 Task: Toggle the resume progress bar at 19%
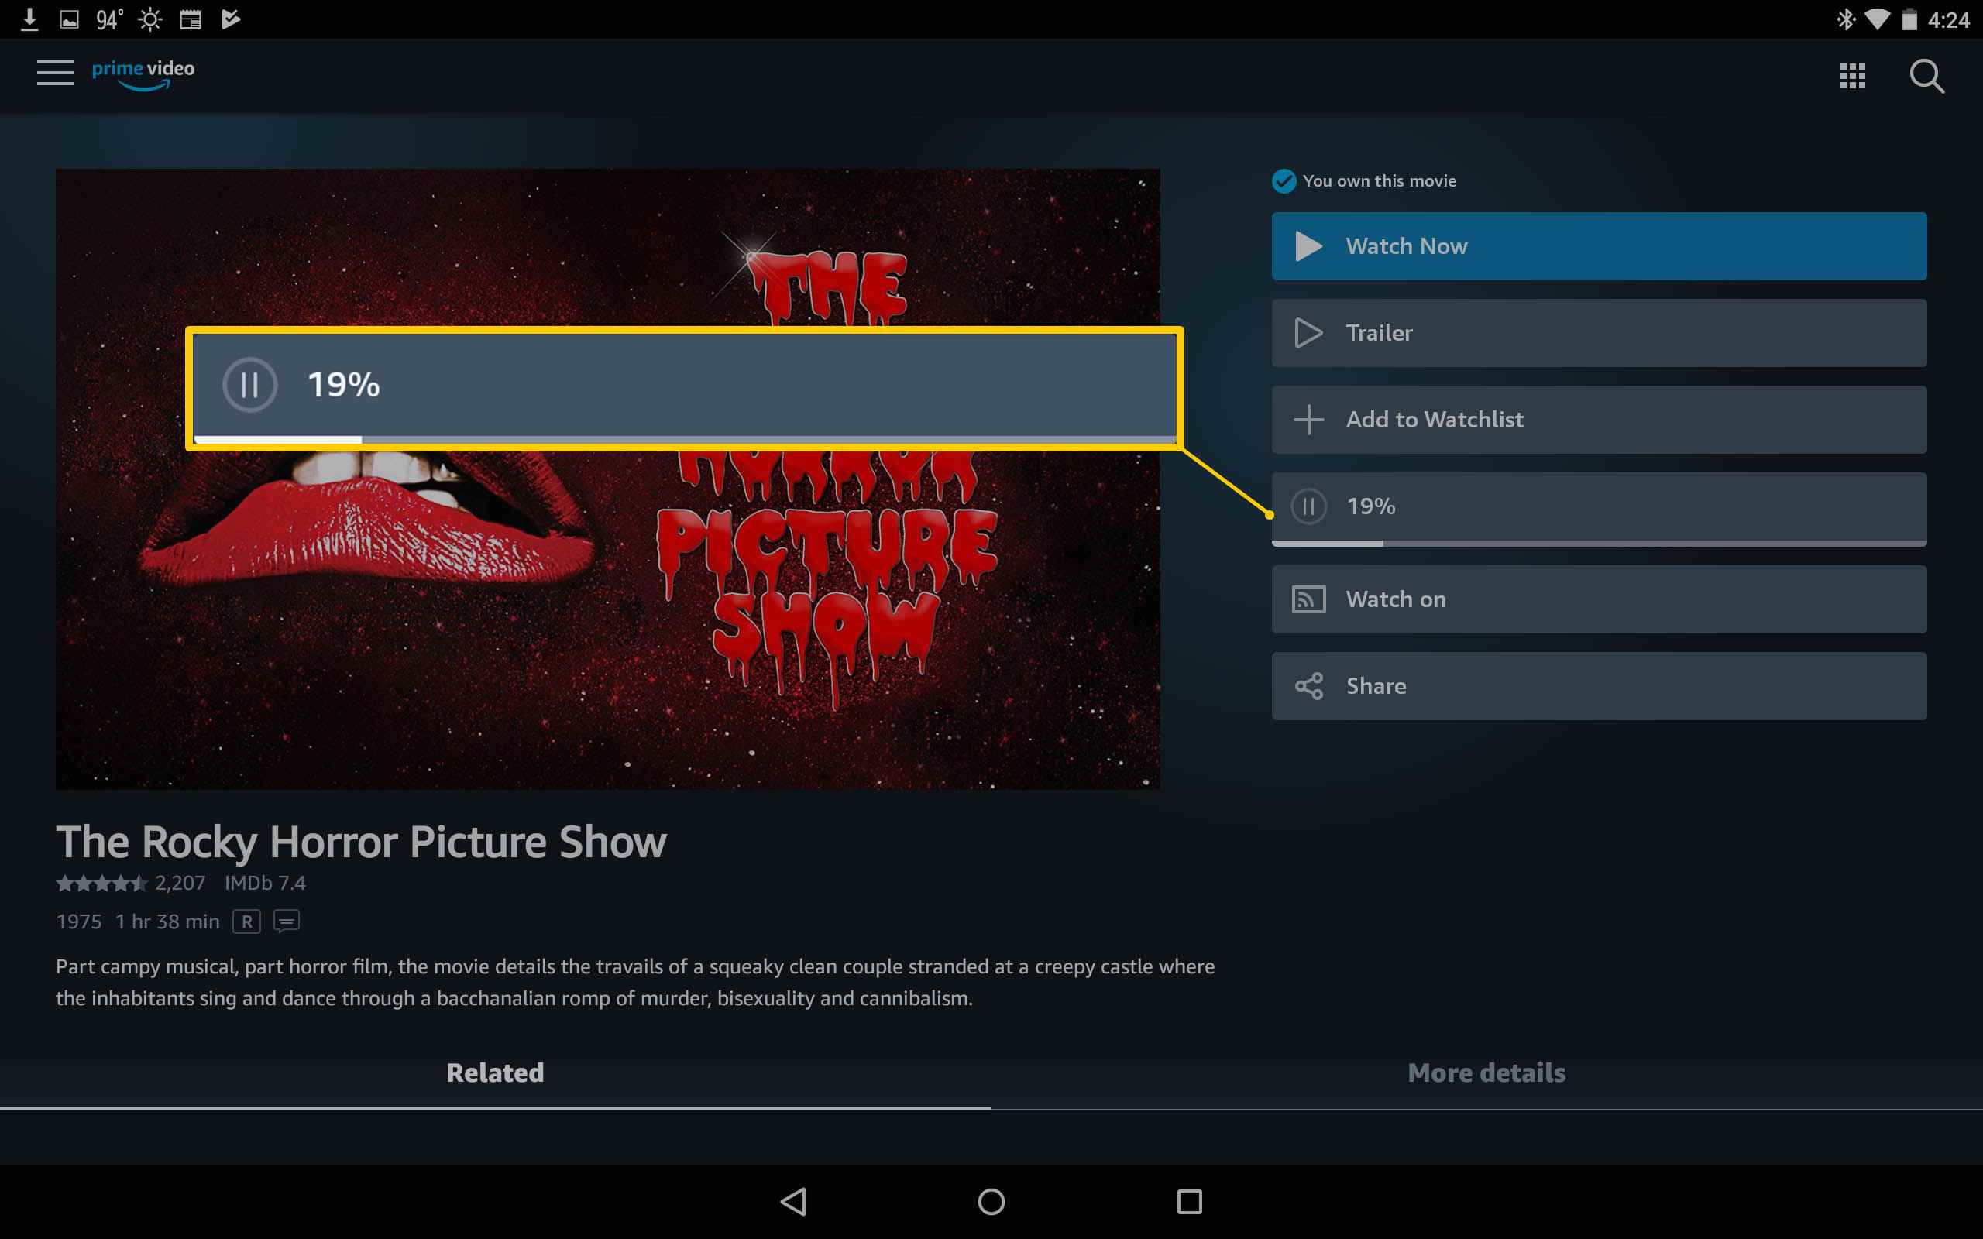[1597, 506]
